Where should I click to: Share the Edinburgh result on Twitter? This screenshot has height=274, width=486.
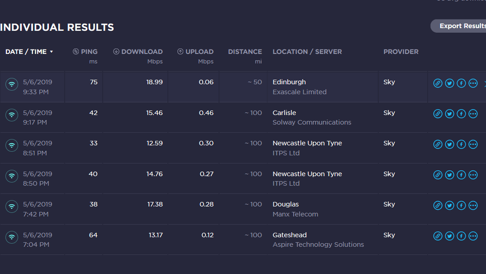click(450, 83)
